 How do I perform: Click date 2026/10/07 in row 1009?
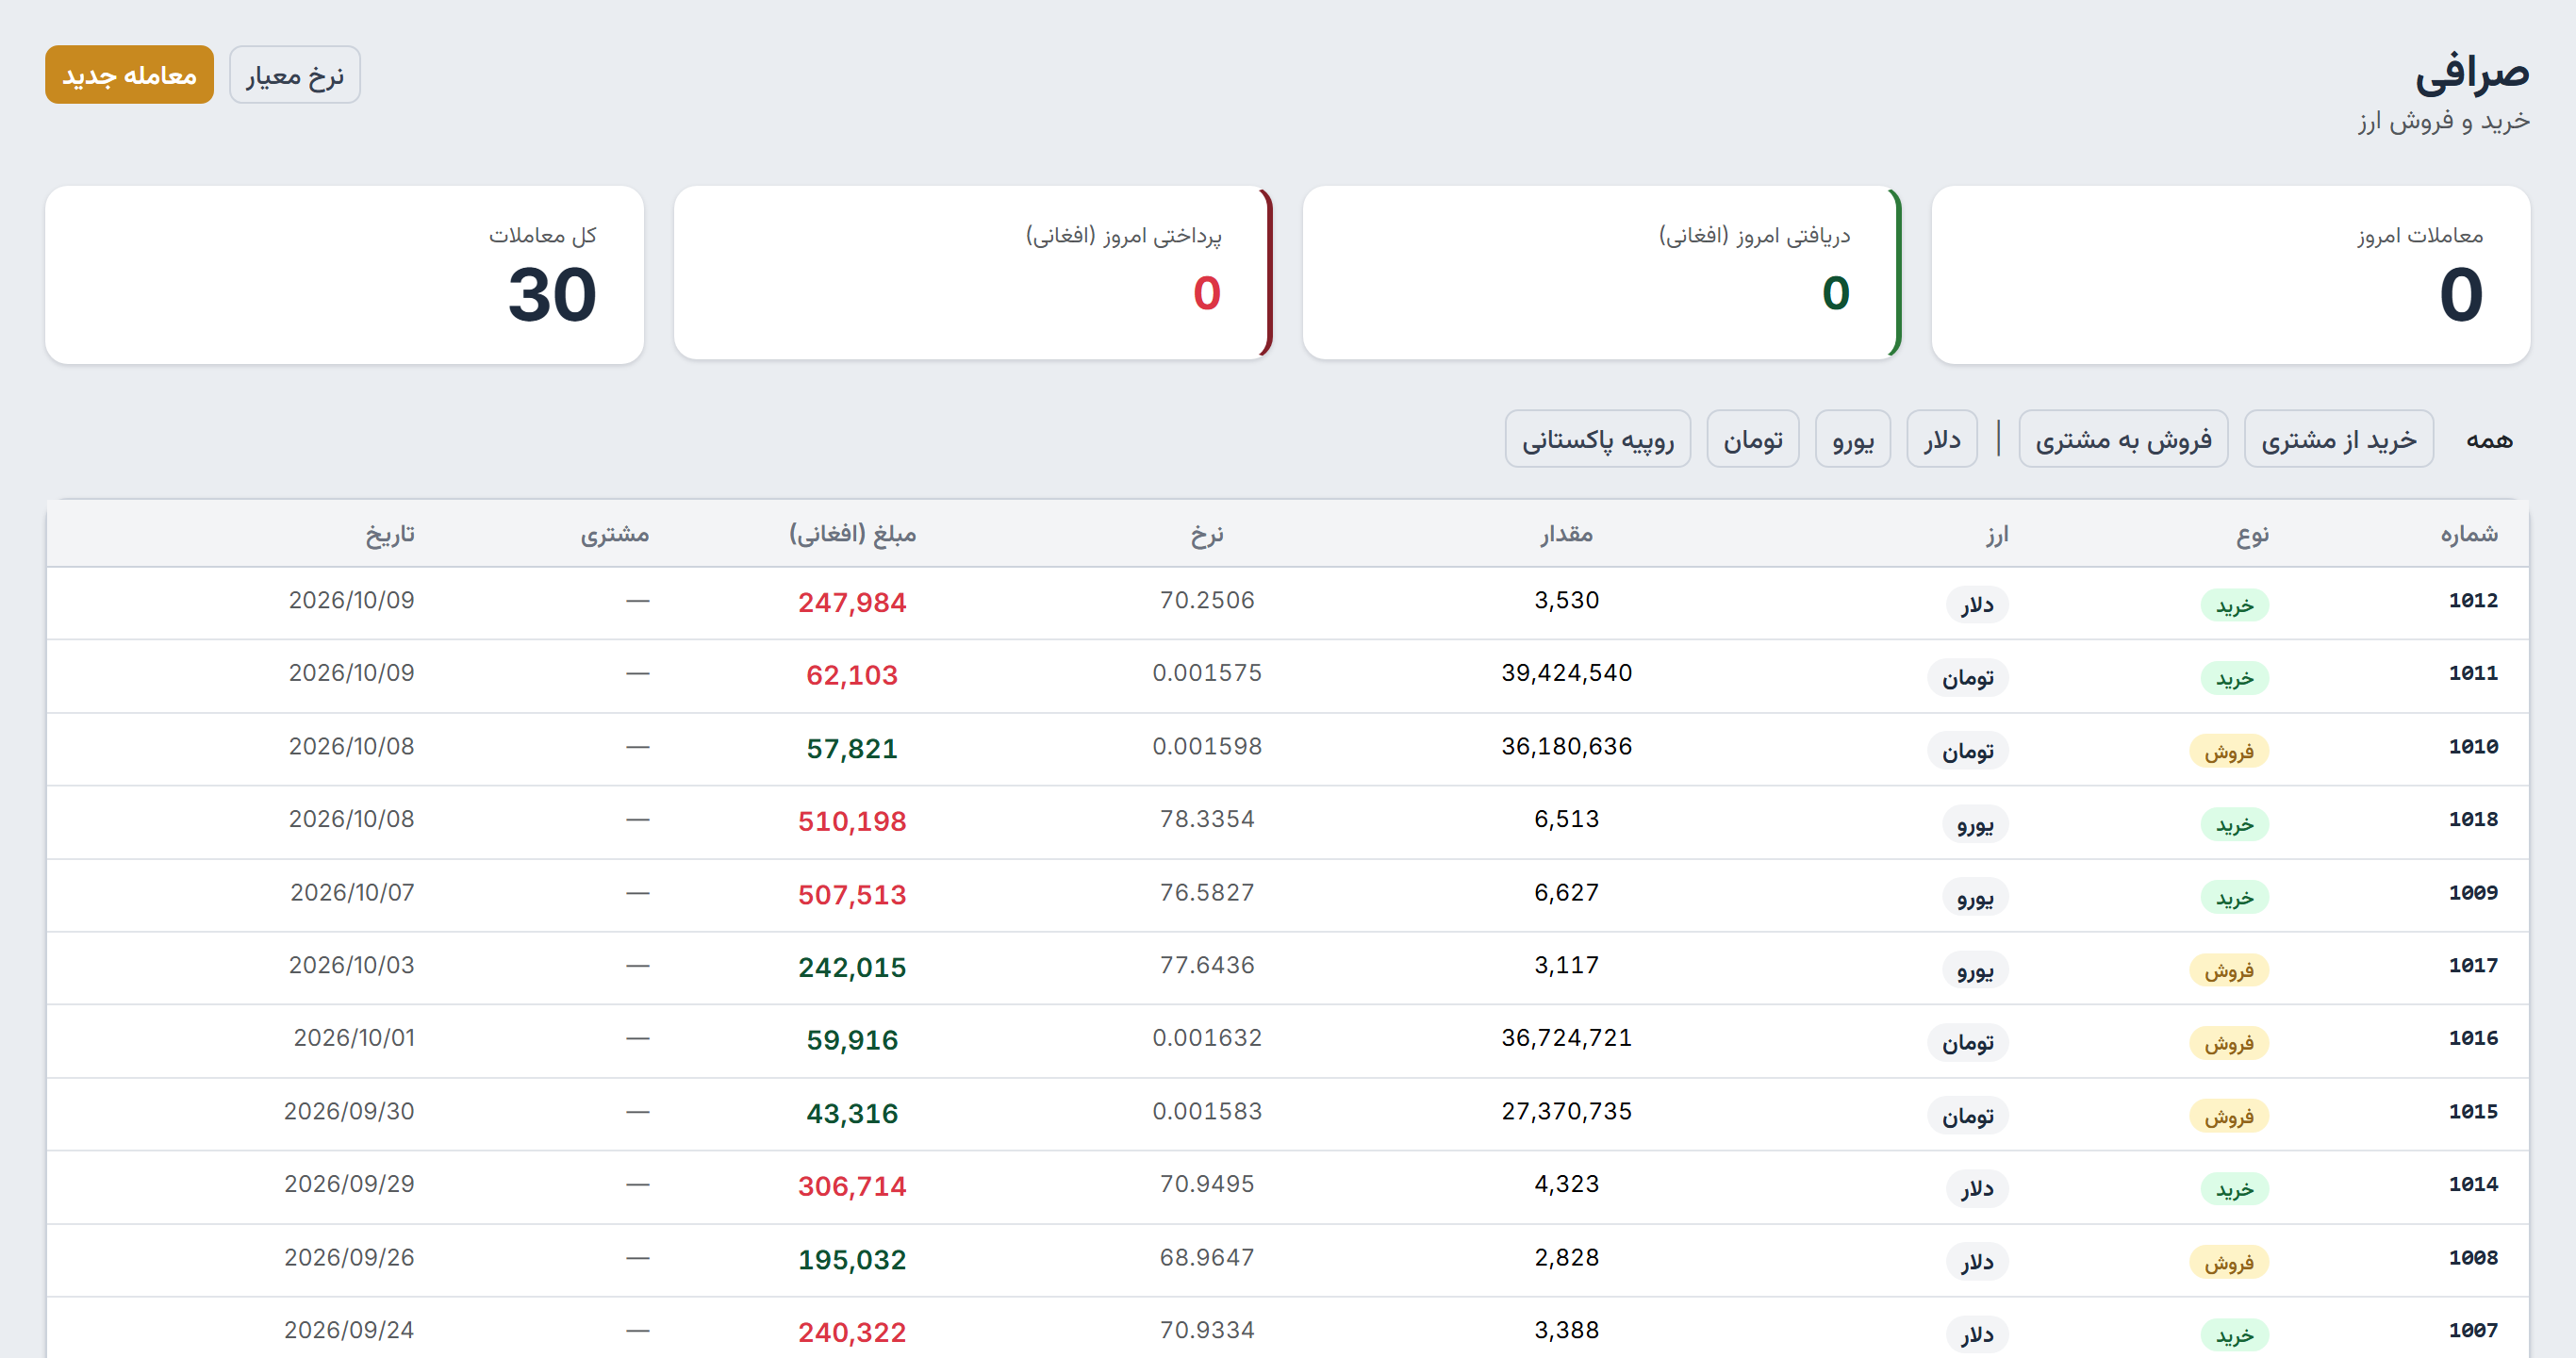[x=352, y=892]
